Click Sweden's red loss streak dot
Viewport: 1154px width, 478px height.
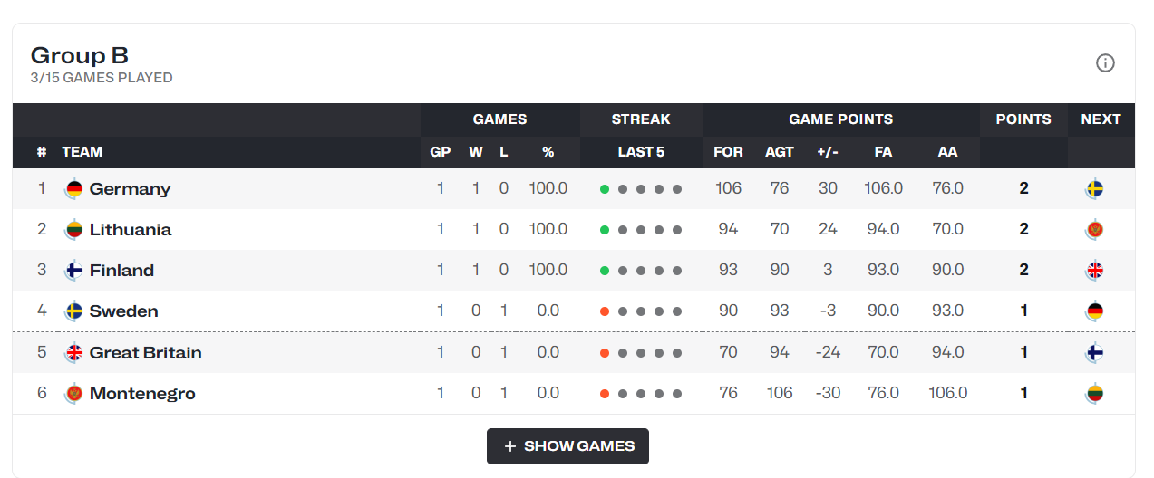pyautogui.click(x=605, y=311)
